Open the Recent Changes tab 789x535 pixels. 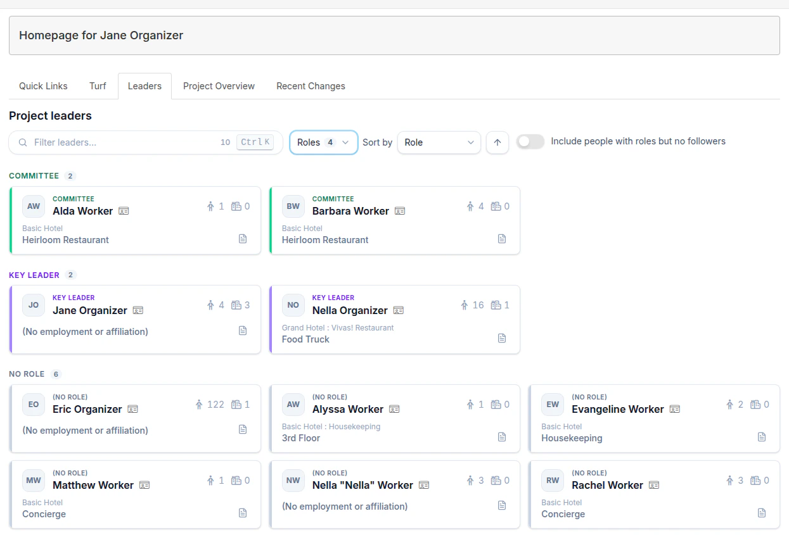coord(311,86)
